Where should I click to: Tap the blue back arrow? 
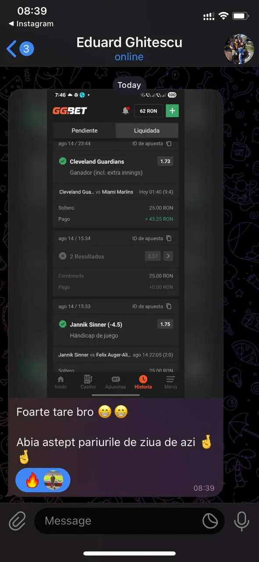(12, 49)
